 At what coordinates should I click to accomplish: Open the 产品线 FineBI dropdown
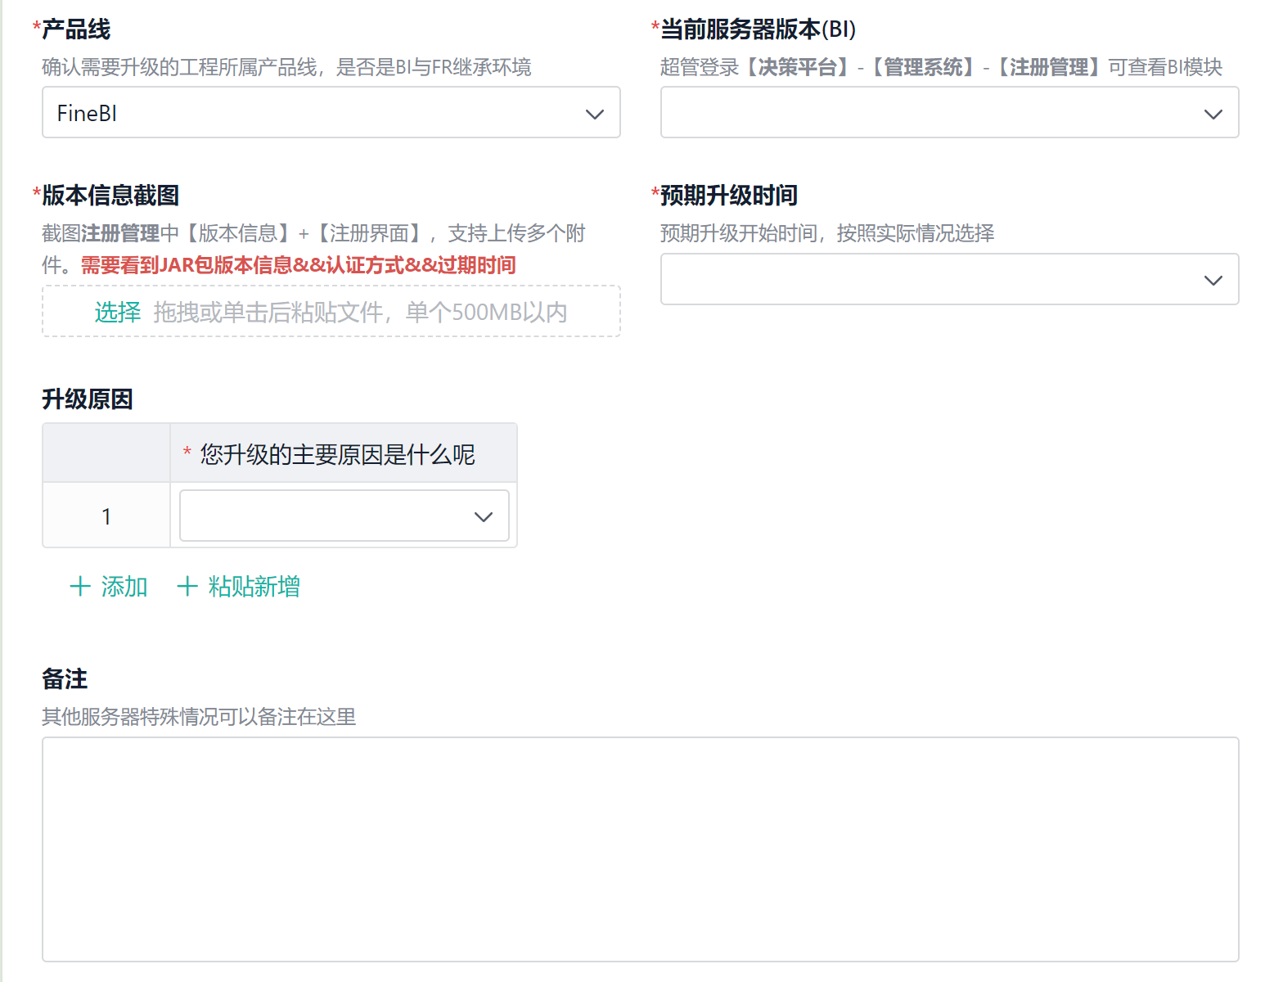[x=331, y=113]
